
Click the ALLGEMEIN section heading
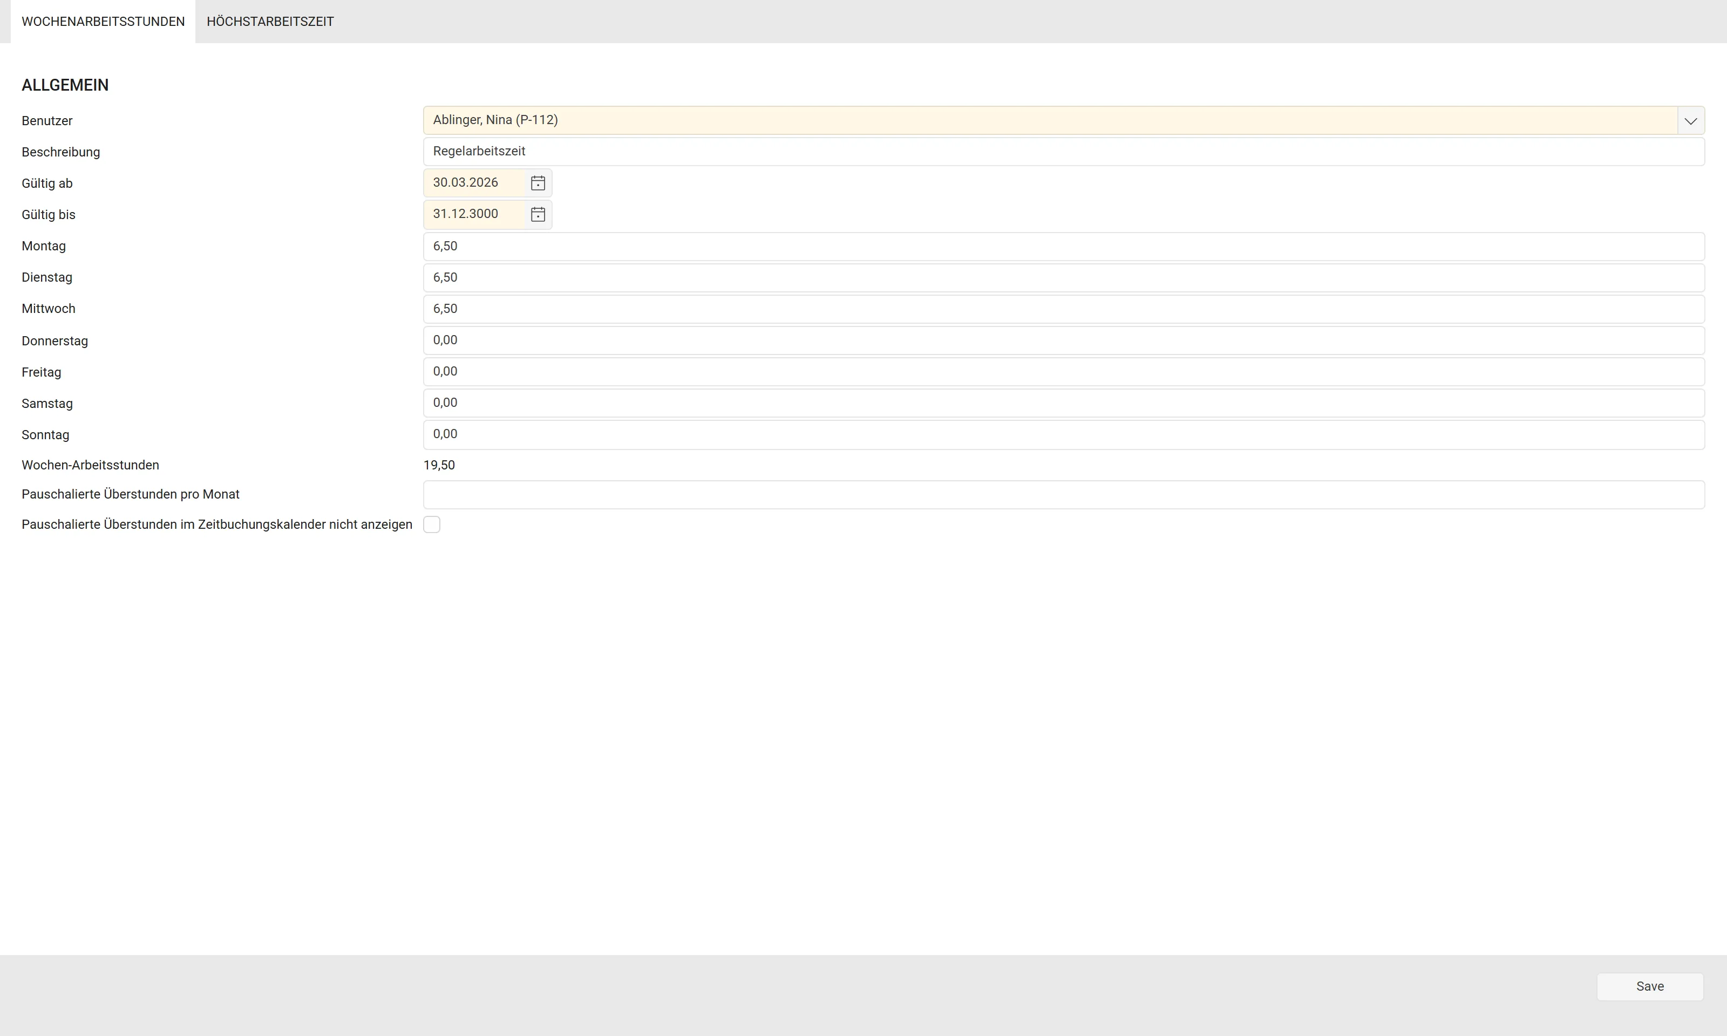(x=65, y=85)
